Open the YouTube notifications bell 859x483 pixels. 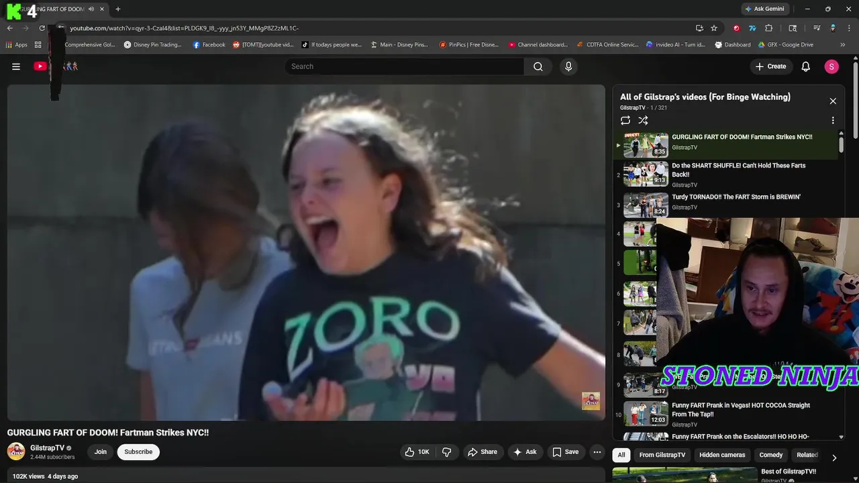(x=806, y=66)
